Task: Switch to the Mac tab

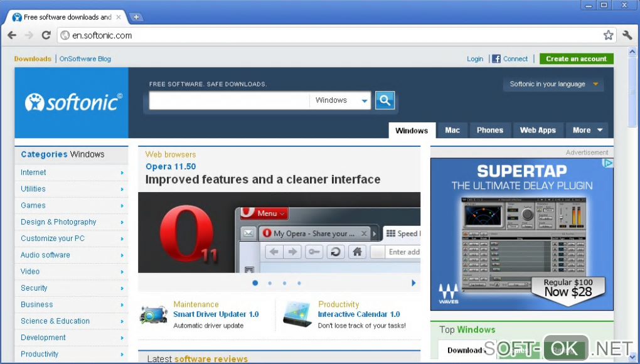Action: 452,130
